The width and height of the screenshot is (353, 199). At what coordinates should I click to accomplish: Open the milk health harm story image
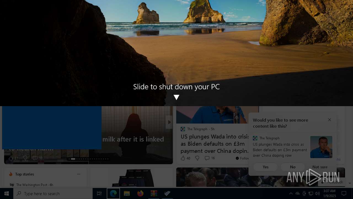point(137,135)
